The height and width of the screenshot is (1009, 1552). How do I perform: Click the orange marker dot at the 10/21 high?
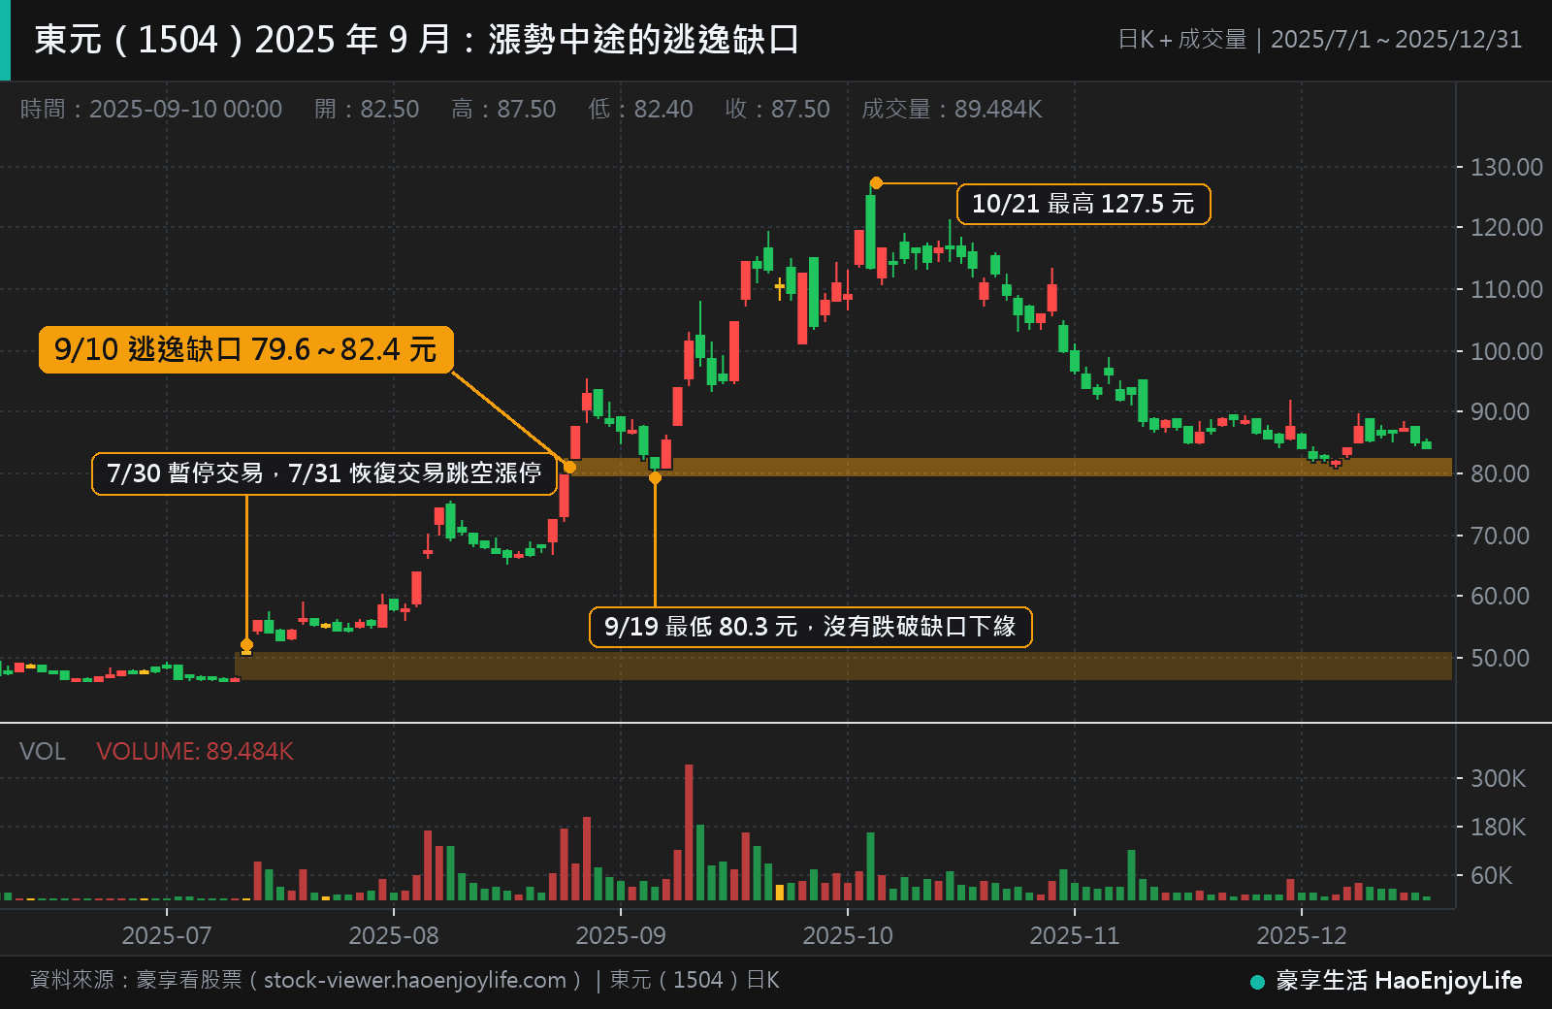point(876,182)
